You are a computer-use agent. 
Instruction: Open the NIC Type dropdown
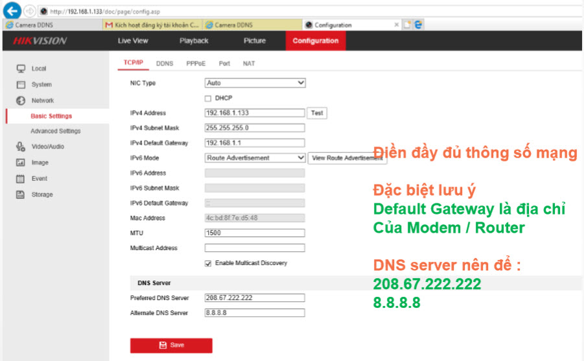(255, 83)
